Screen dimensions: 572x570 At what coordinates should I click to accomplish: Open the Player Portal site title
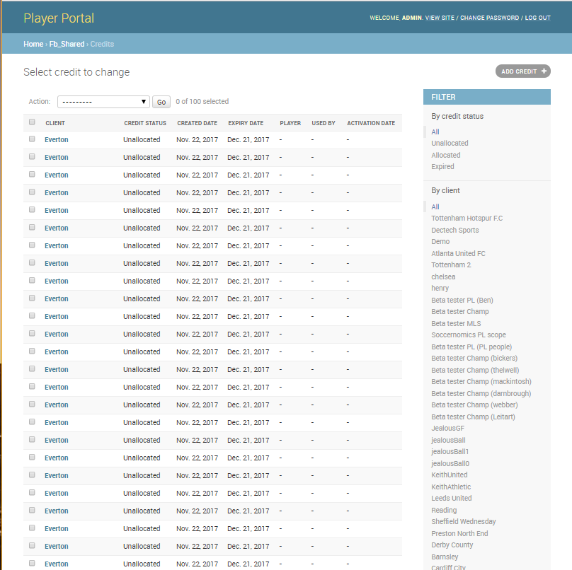tap(59, 18)
